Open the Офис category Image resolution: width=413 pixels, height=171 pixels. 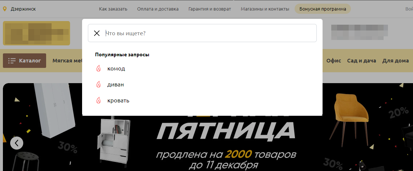click(x=333, y=61)
